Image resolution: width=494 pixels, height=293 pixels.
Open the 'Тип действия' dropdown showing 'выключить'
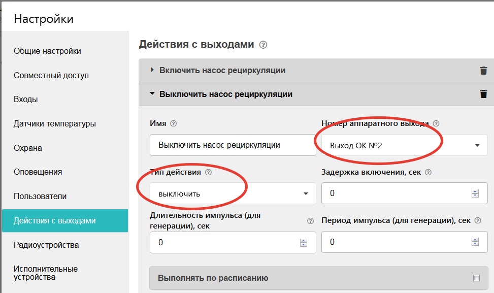pyautogui.click(x=233, y=193)
